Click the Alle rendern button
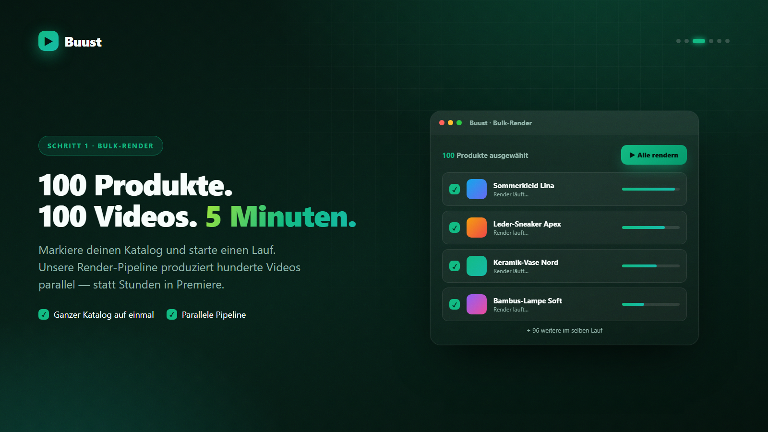The image size is (768, 432). (x=654, y=155)
